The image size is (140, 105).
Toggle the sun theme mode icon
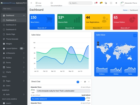click(116, 3)
